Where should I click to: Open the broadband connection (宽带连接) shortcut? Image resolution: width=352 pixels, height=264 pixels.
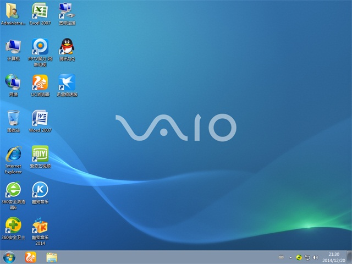click(67, 12)
